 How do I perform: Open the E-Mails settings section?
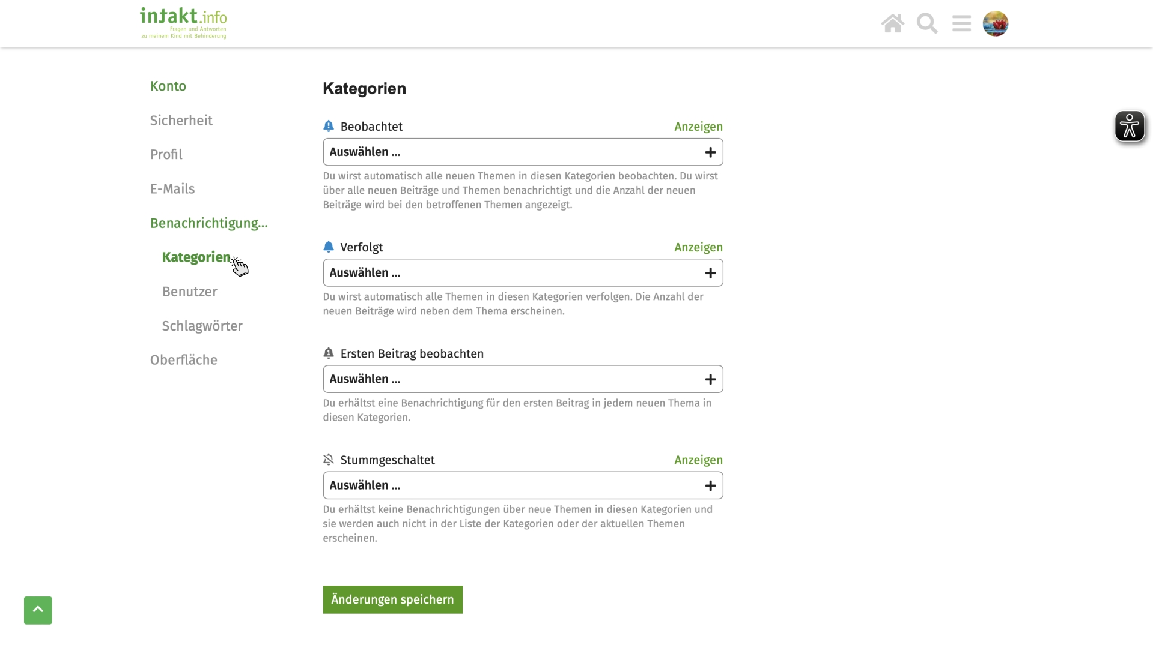(x=172, y=189)
